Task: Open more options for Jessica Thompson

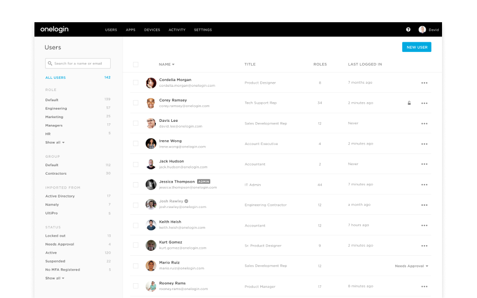Action: [425, 185]
